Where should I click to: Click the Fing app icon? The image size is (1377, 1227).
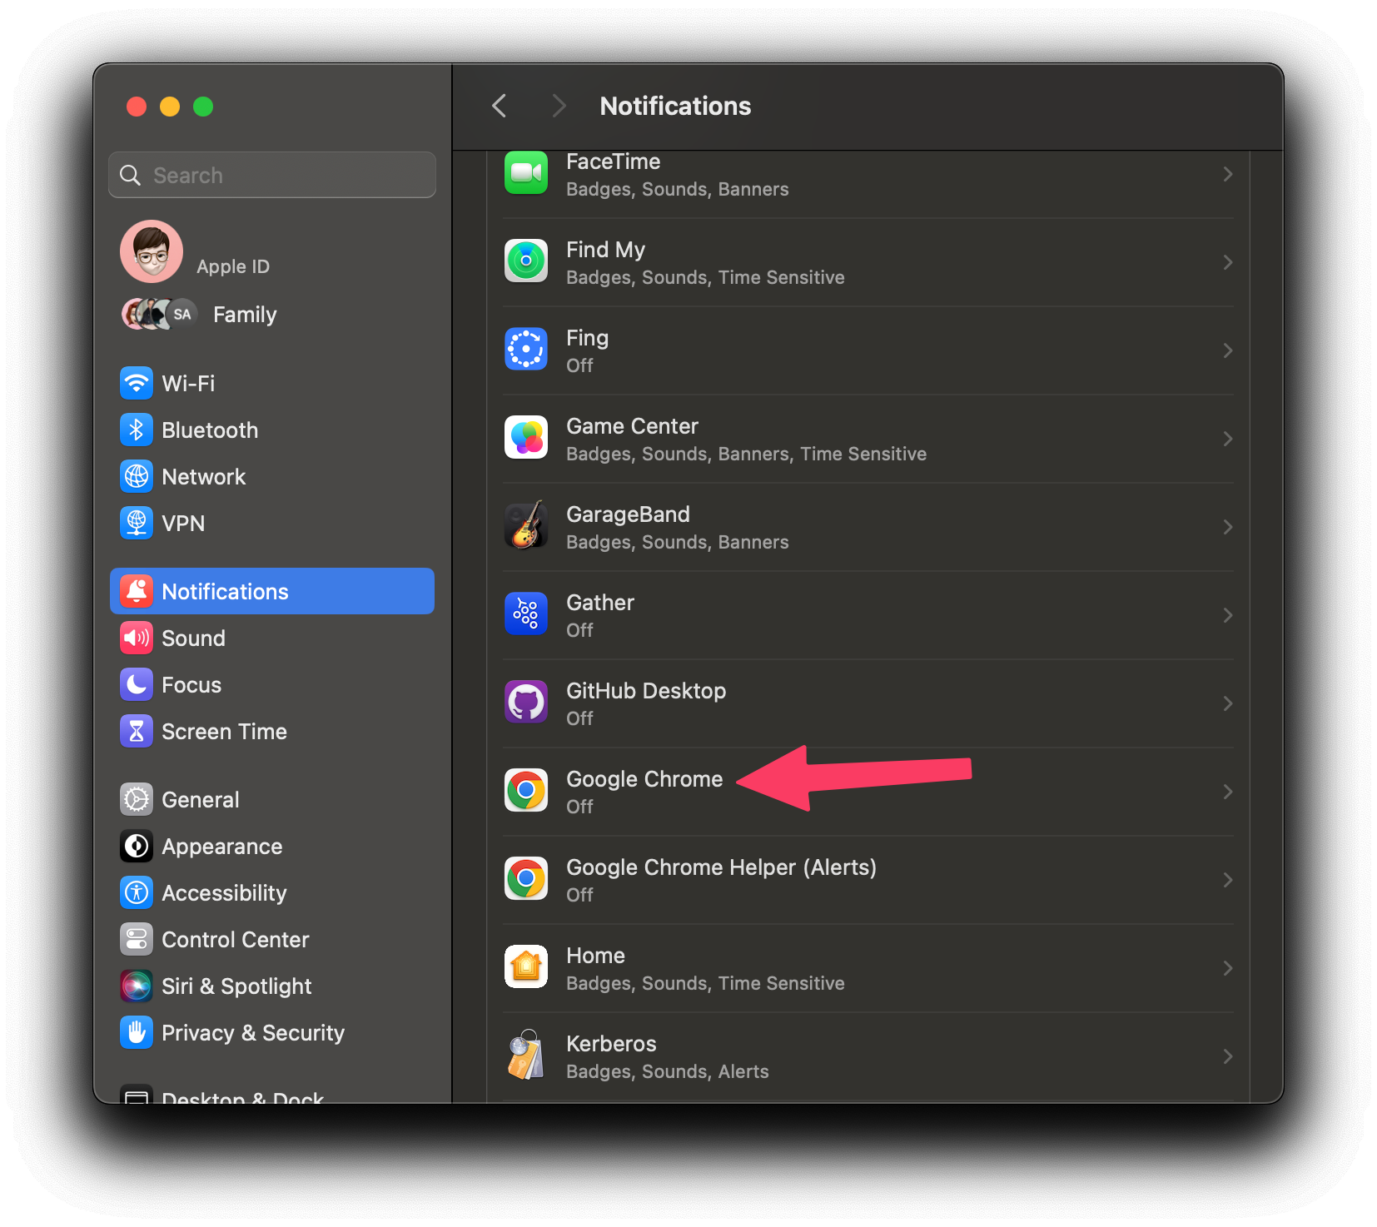click(x=526, y=349)
